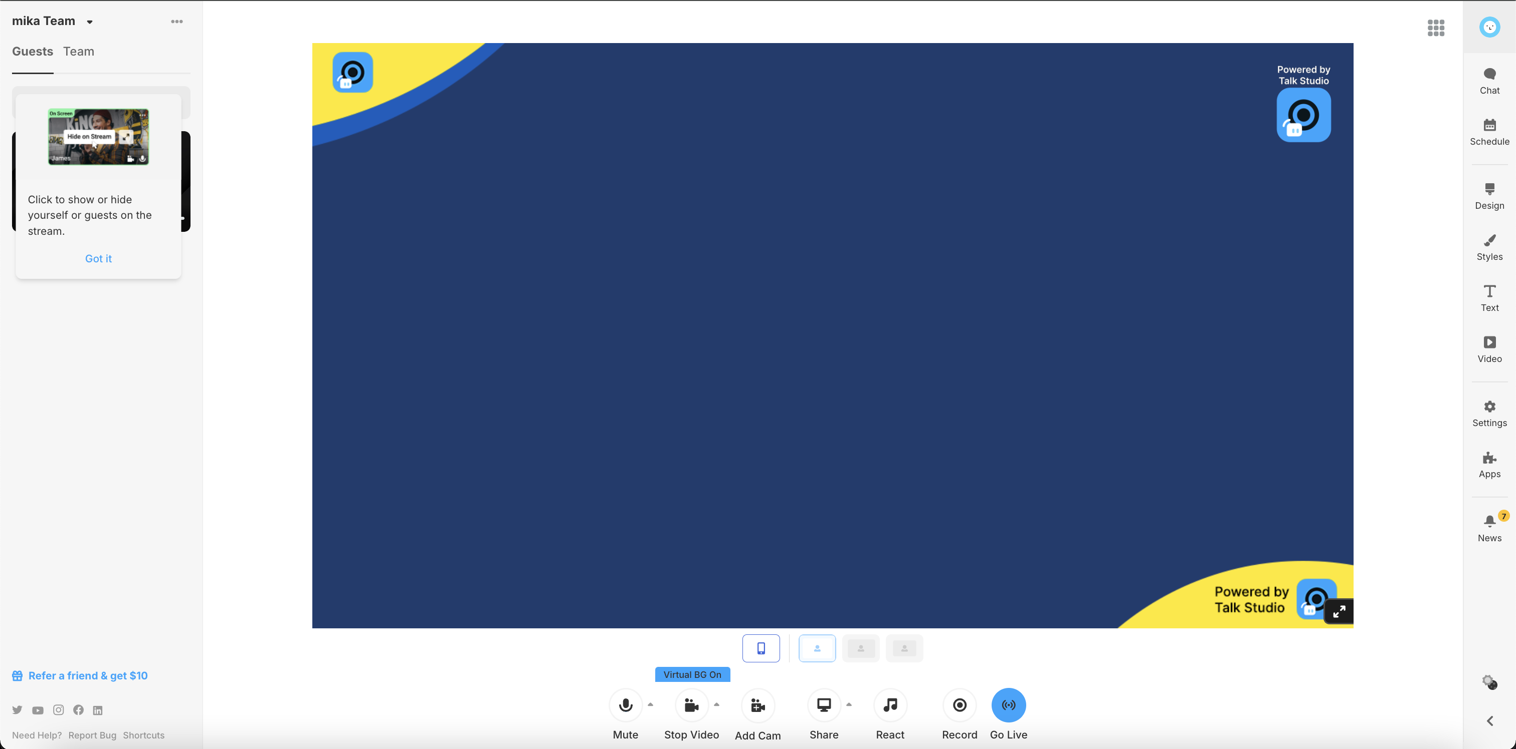Select the portrait phone layout thumbnail
The height and width of the screenshot is (749, 1516).
click(x=761, y=648)
